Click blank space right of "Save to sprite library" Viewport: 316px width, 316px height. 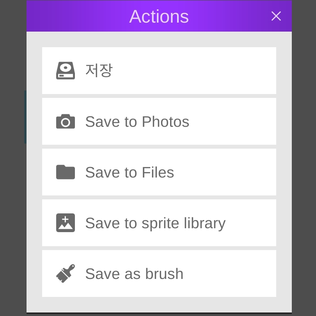pos(252,223)
